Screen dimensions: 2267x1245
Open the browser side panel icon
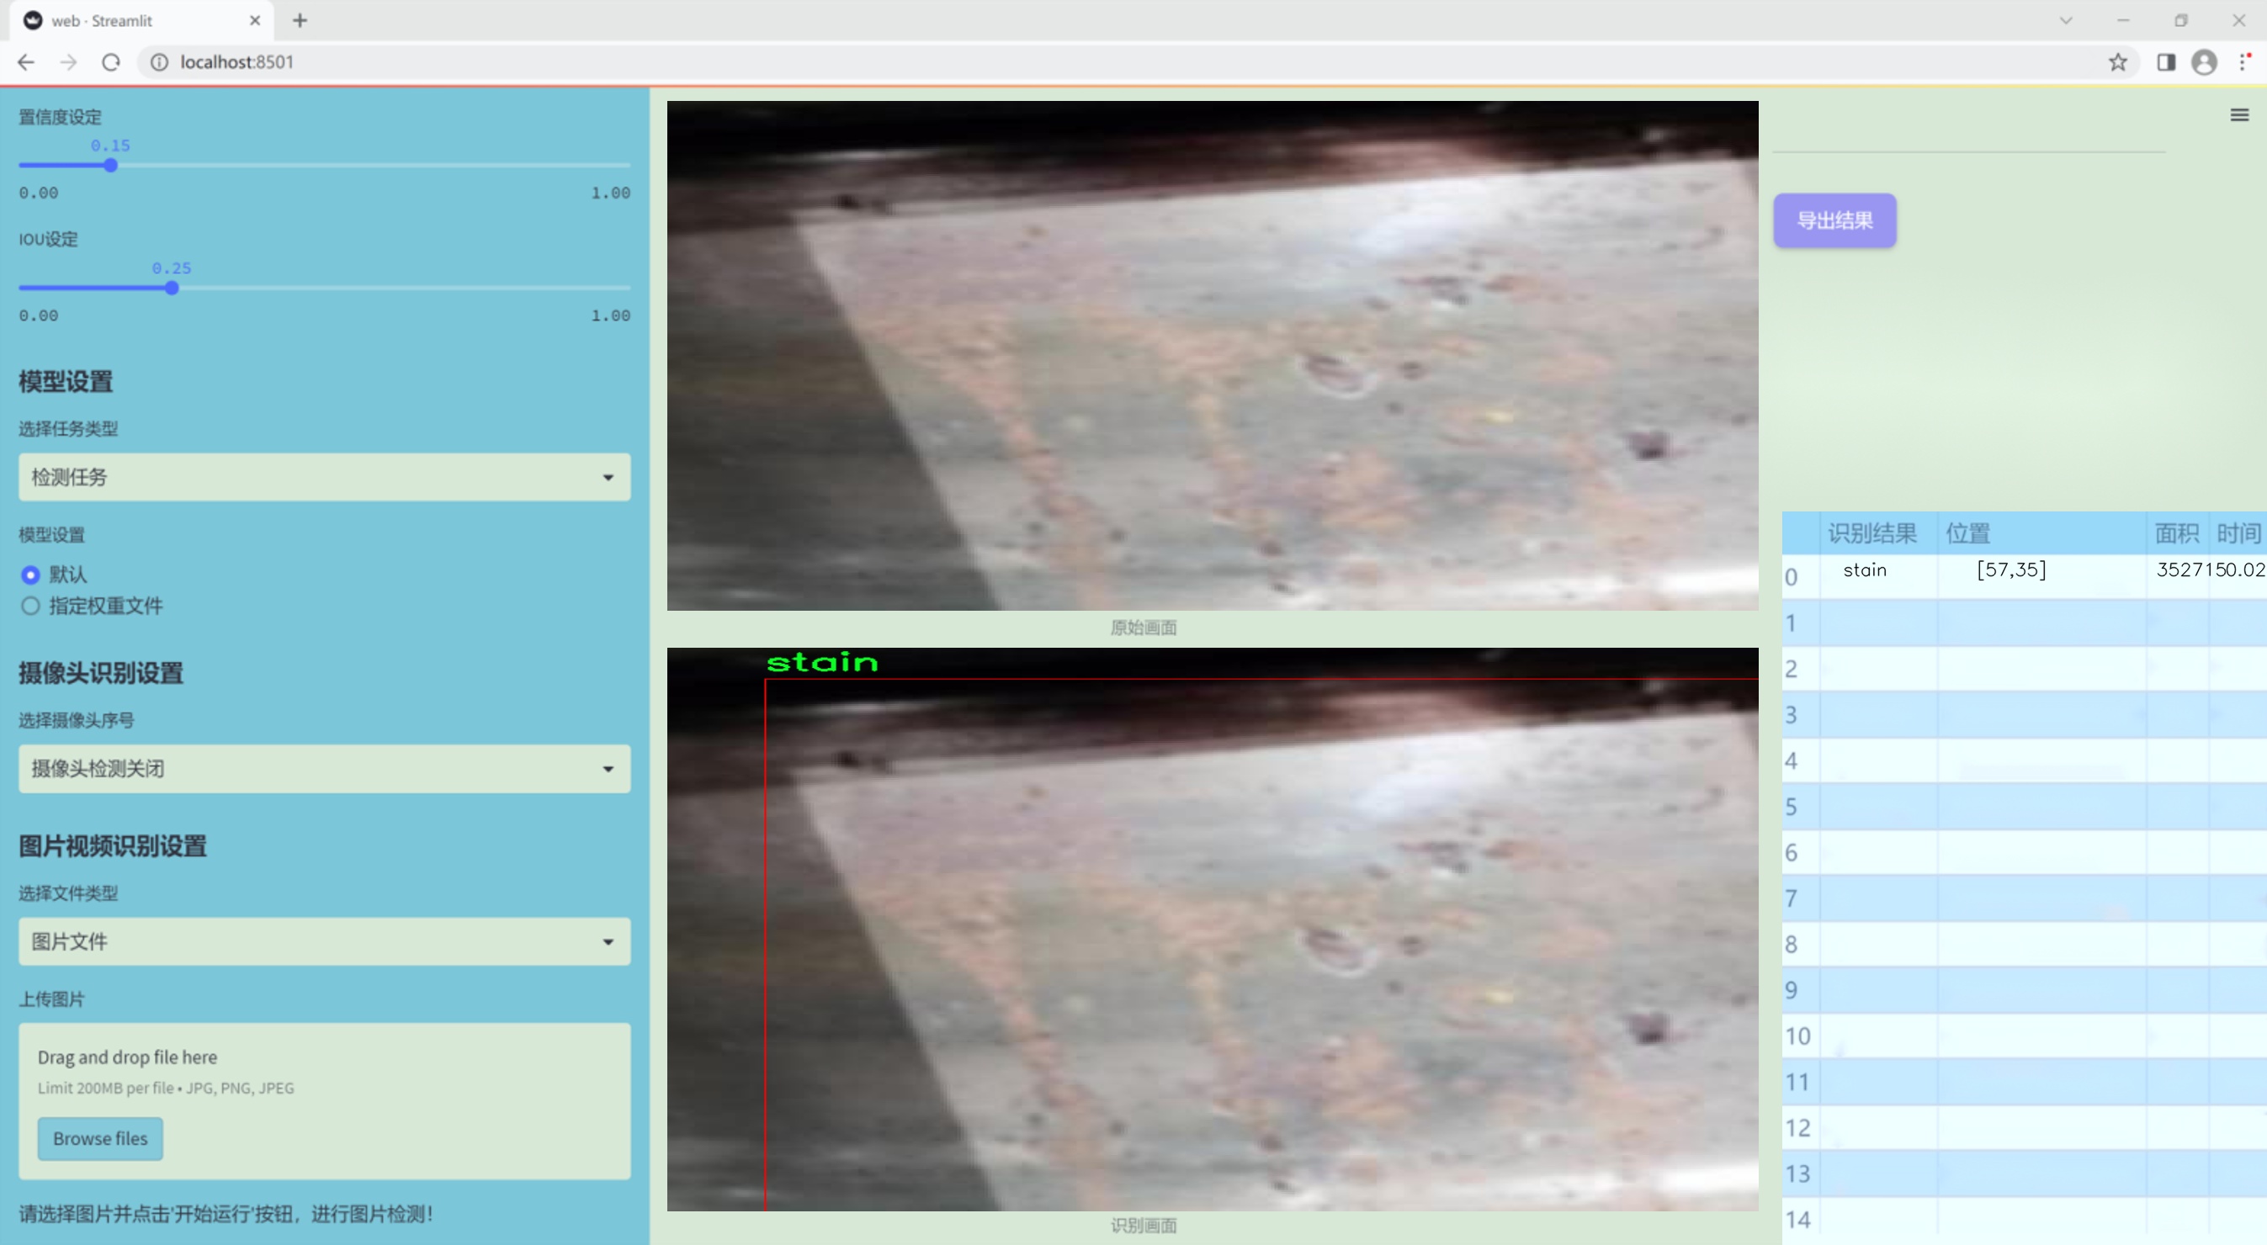point(2166,62)
